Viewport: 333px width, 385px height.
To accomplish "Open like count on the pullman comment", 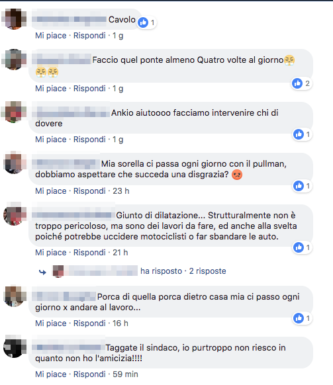I will coord(303,186).
